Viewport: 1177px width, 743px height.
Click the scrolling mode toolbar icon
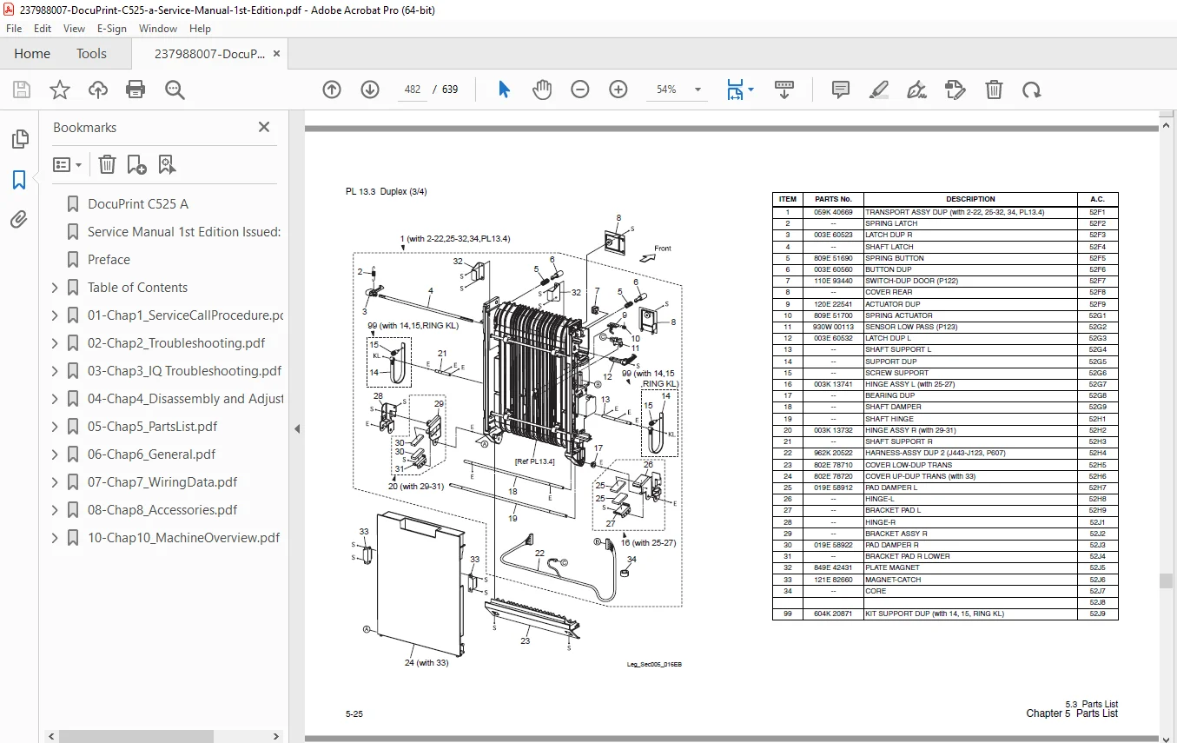pos(784,90)
